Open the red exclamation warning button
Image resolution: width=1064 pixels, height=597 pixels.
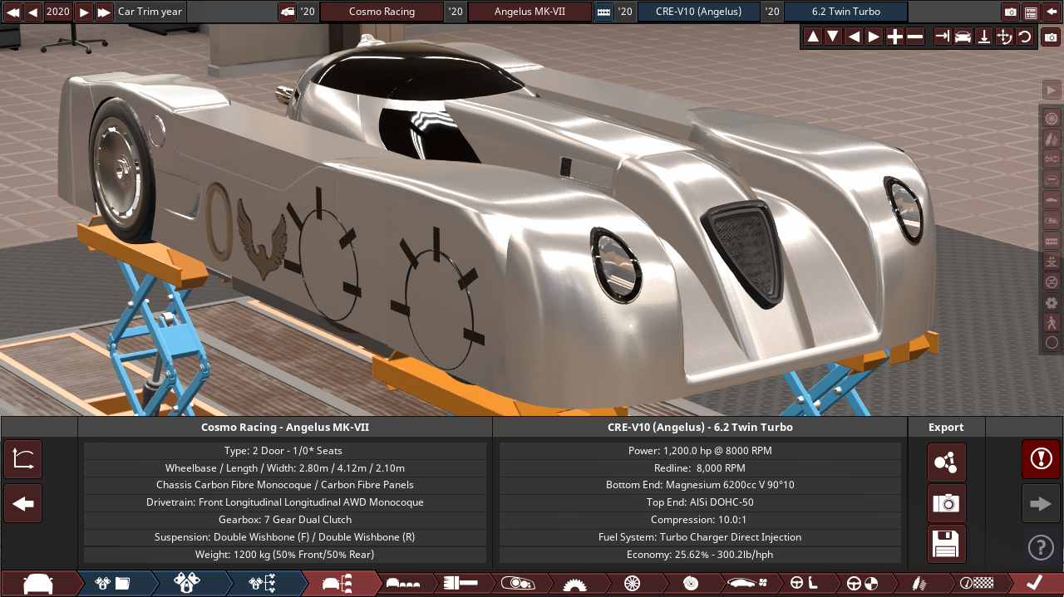pyautogui.click(x=1041, y=459)
